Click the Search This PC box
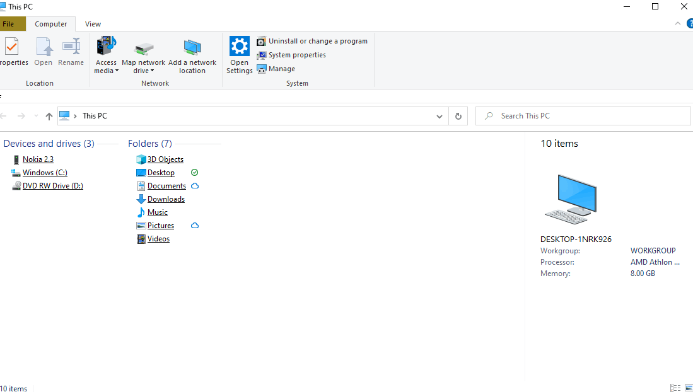This screenshot has width=693, height=392. (583, 116)
